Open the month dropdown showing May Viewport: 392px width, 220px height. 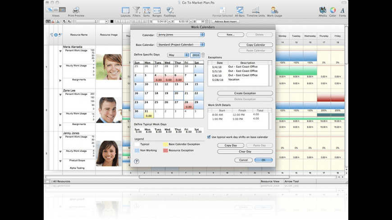(178, 55)
